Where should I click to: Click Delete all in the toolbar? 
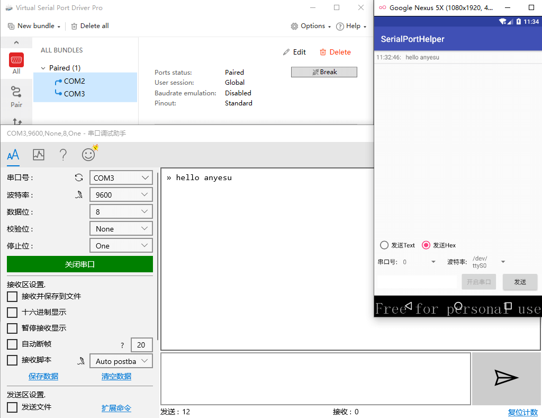coord(90,26)
